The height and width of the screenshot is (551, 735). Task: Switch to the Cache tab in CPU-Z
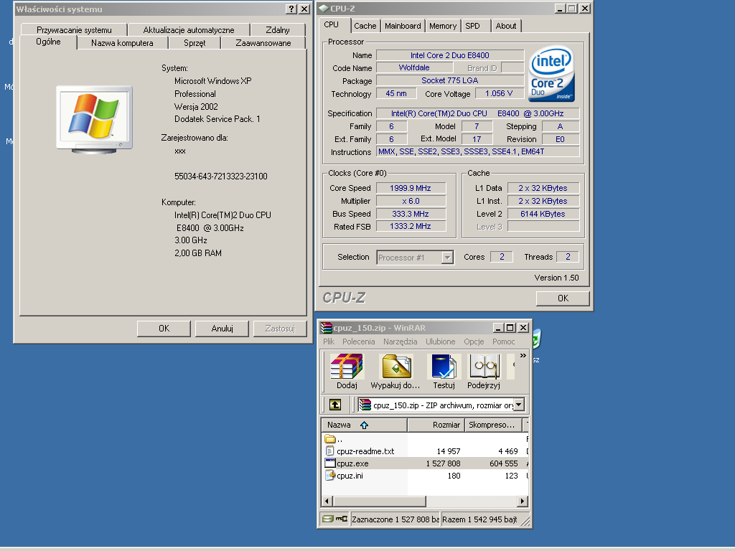(365, 27)
